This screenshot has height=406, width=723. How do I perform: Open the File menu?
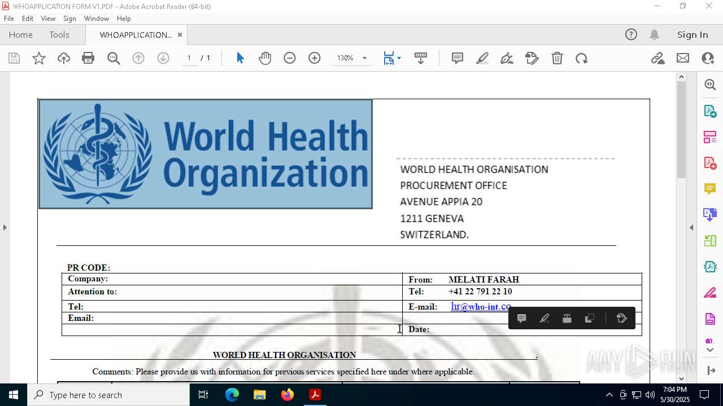coord(9,19)
